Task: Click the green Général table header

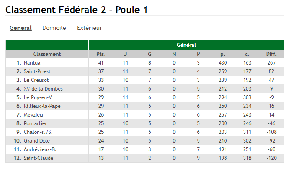Action: coord(186,45)
